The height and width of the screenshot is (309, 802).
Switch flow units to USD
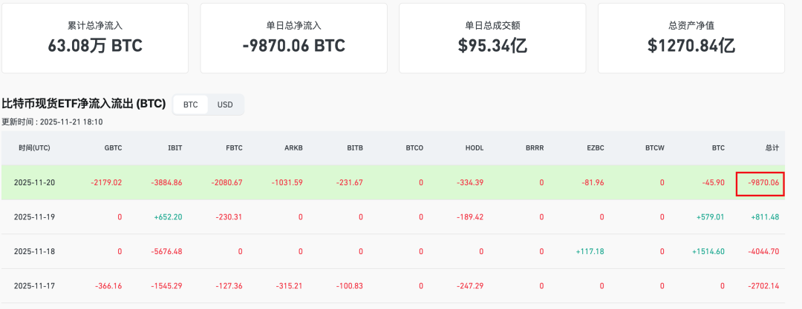(225, 104)
